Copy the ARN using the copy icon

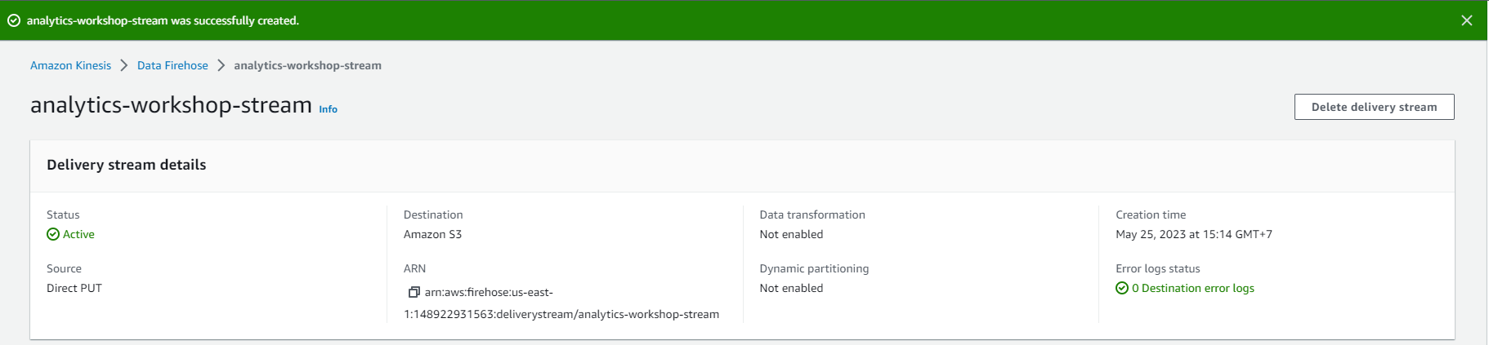[x=414, y=292]
